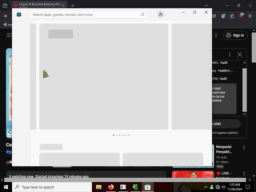Open volume speaker icon in tray
Screen dimensions: 256x192
click(223, 187)
